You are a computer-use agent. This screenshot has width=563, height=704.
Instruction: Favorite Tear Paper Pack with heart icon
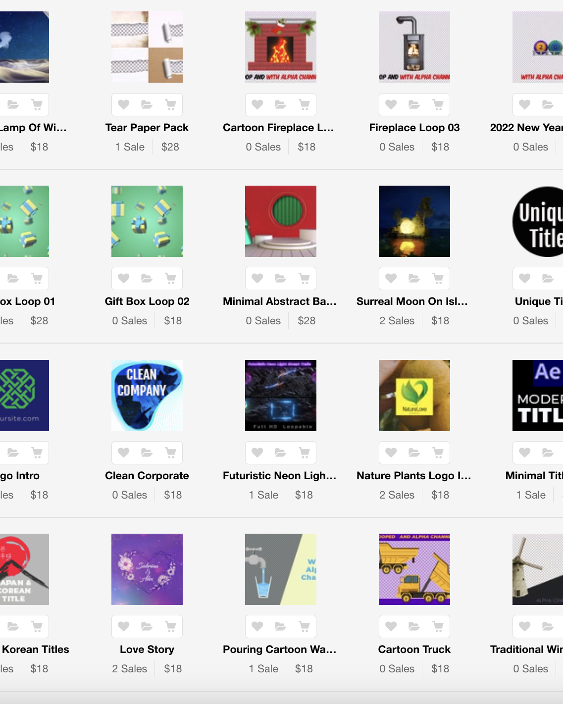click(124, 104)
